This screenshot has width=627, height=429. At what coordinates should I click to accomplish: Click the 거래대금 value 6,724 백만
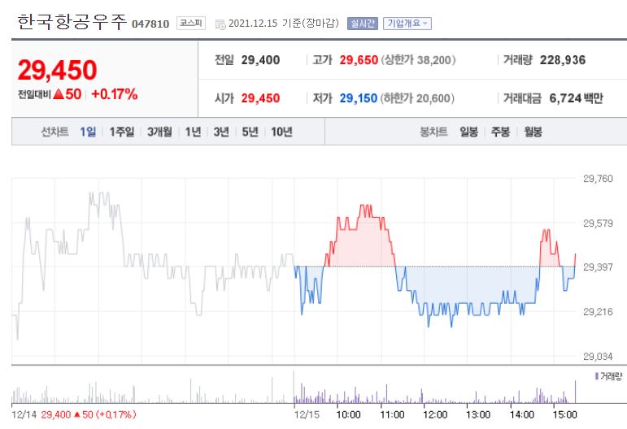(577, 98)
